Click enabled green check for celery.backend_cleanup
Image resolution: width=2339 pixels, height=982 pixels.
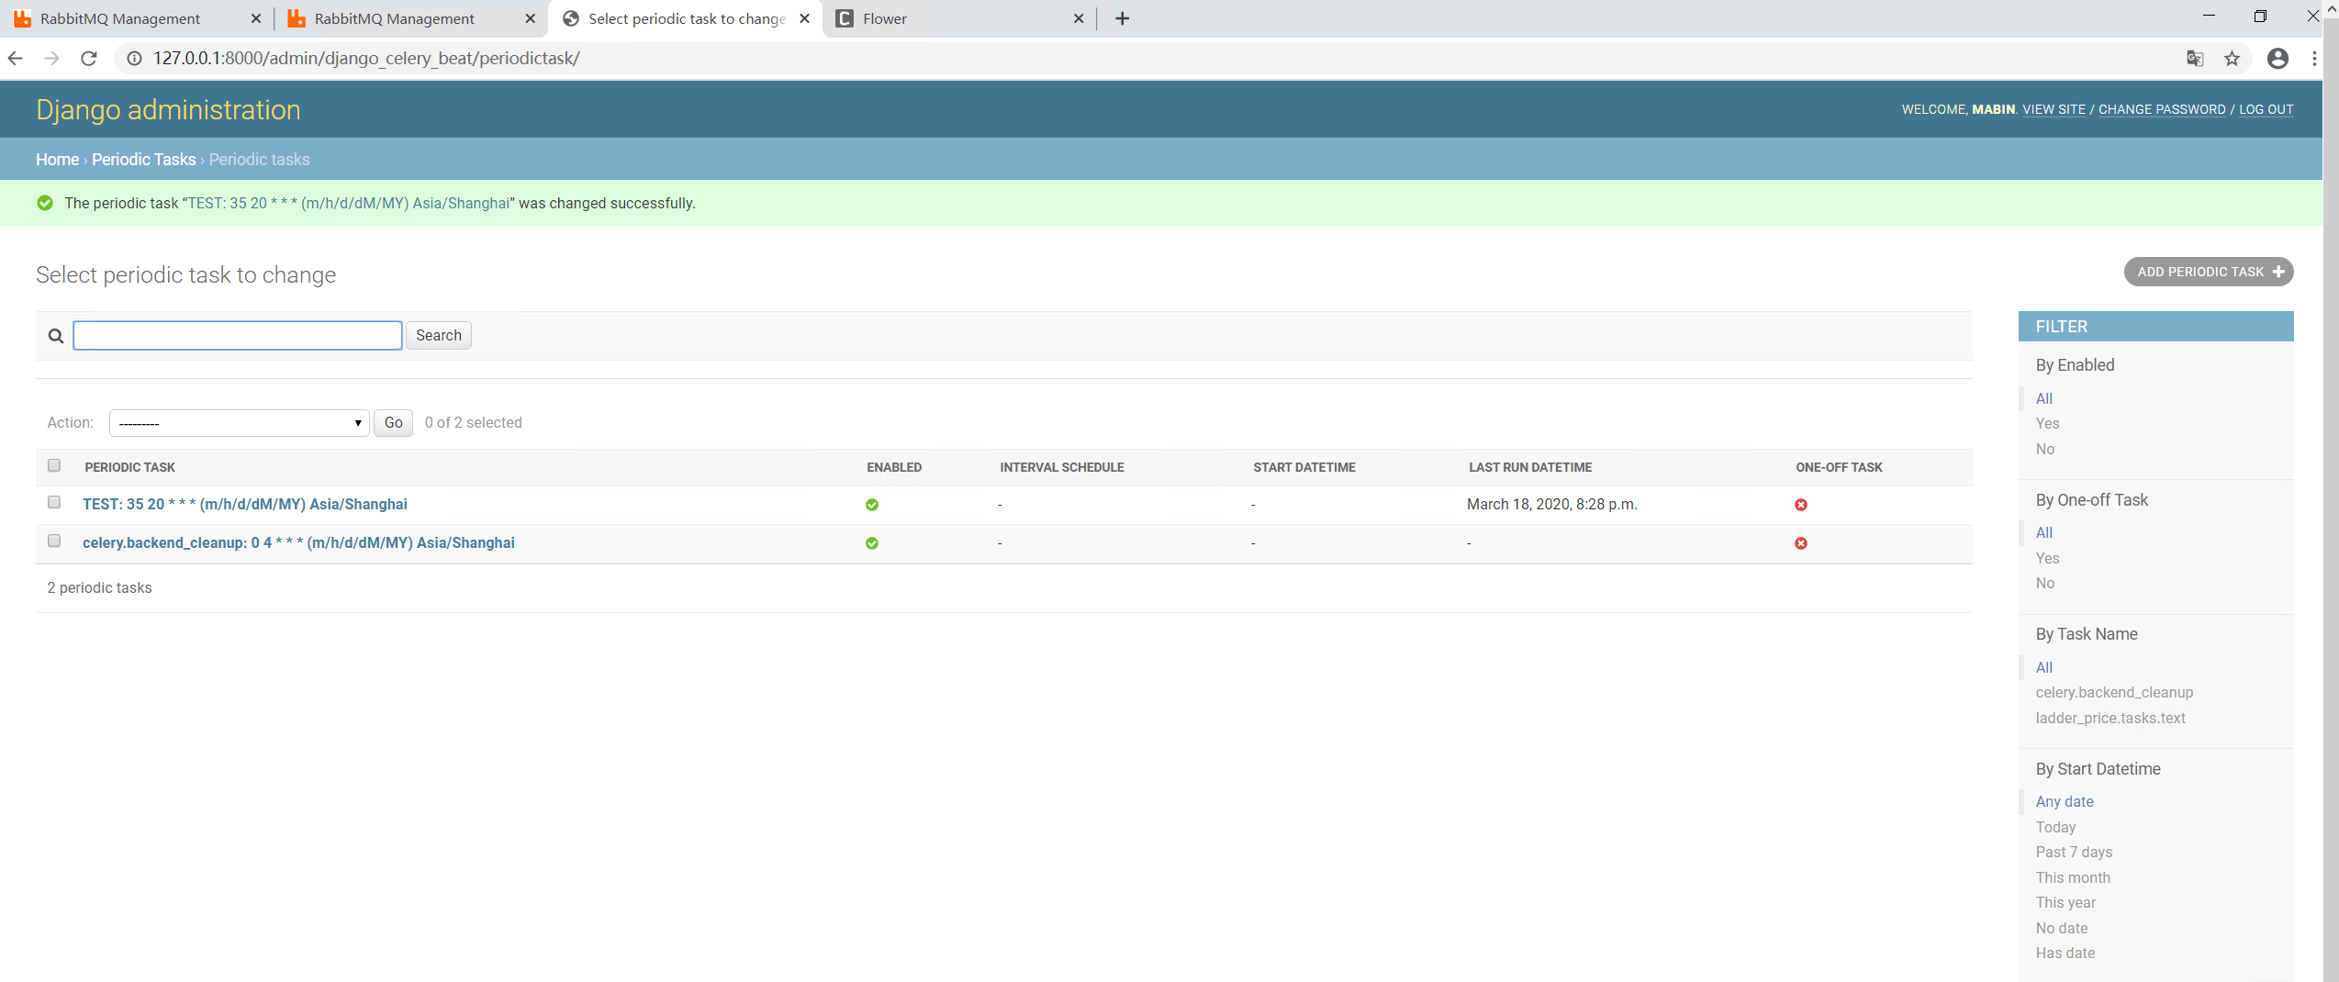click(x=872, y=543)
